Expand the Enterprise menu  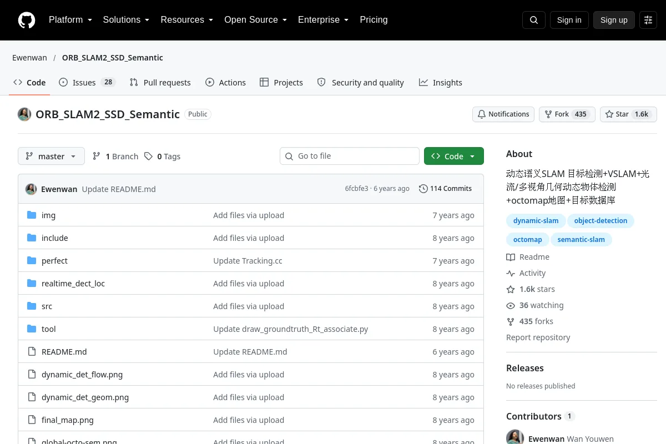pos(323,20)
